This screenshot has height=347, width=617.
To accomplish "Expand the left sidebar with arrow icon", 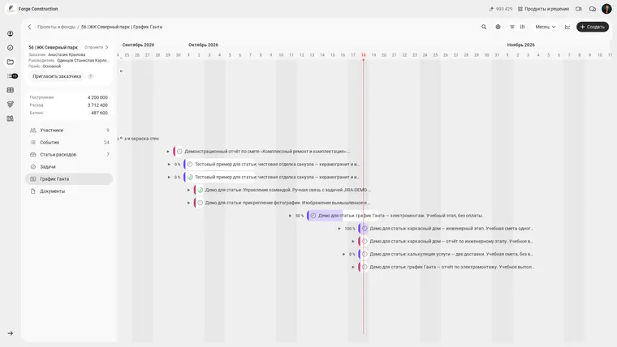I will point(11,333).
